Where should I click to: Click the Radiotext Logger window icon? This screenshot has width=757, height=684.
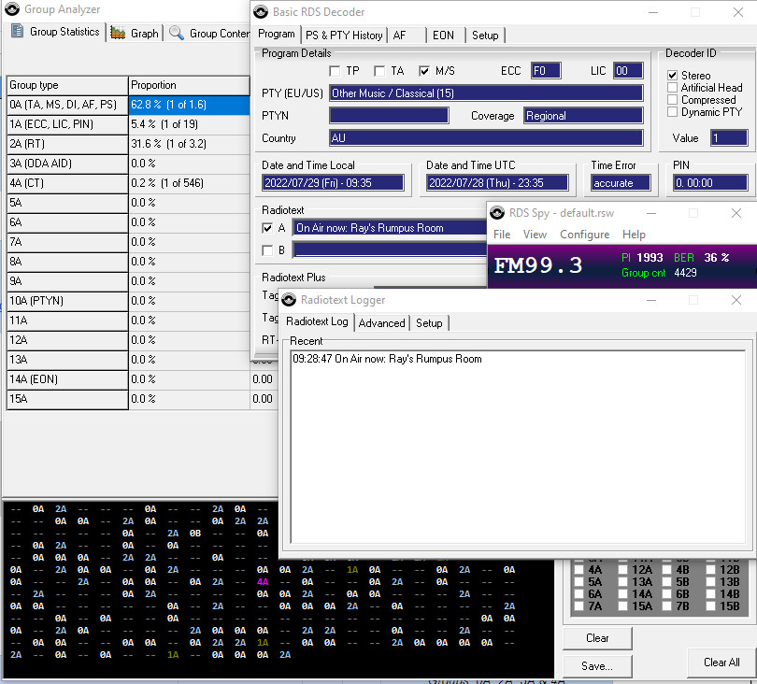click(x=290, y=300)
